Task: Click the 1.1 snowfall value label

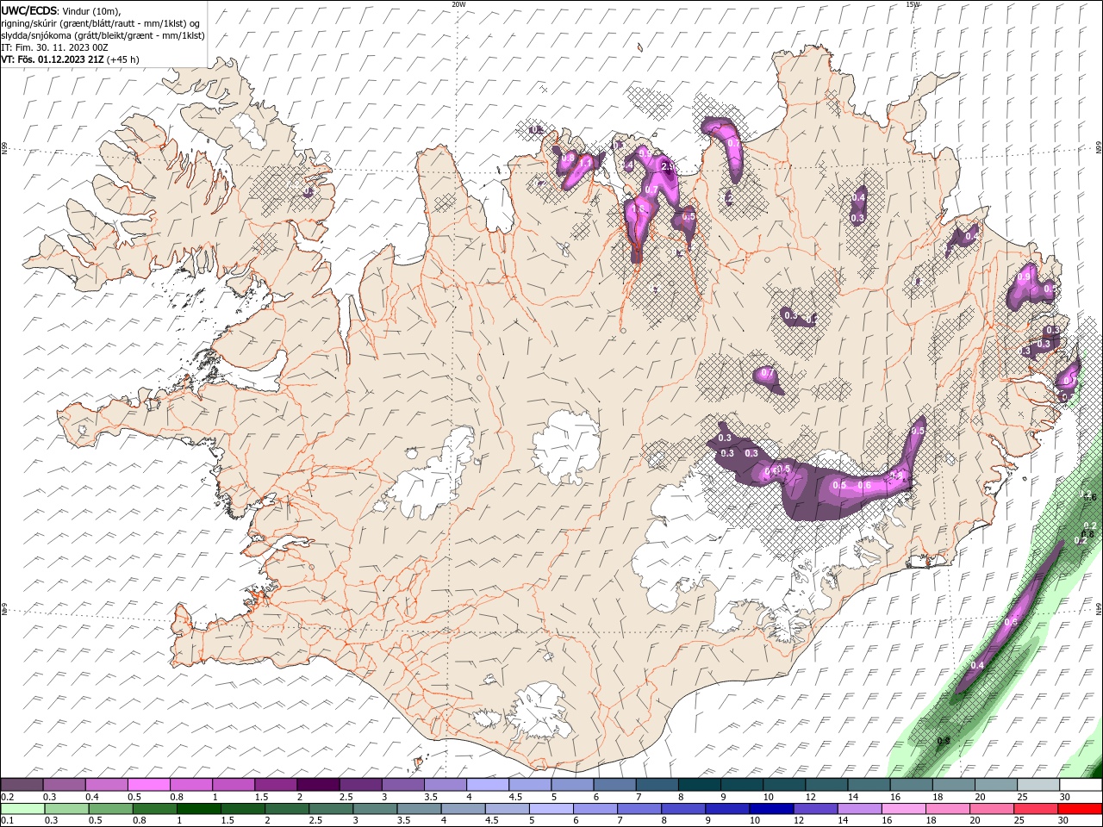Action: tap(586, 163)
